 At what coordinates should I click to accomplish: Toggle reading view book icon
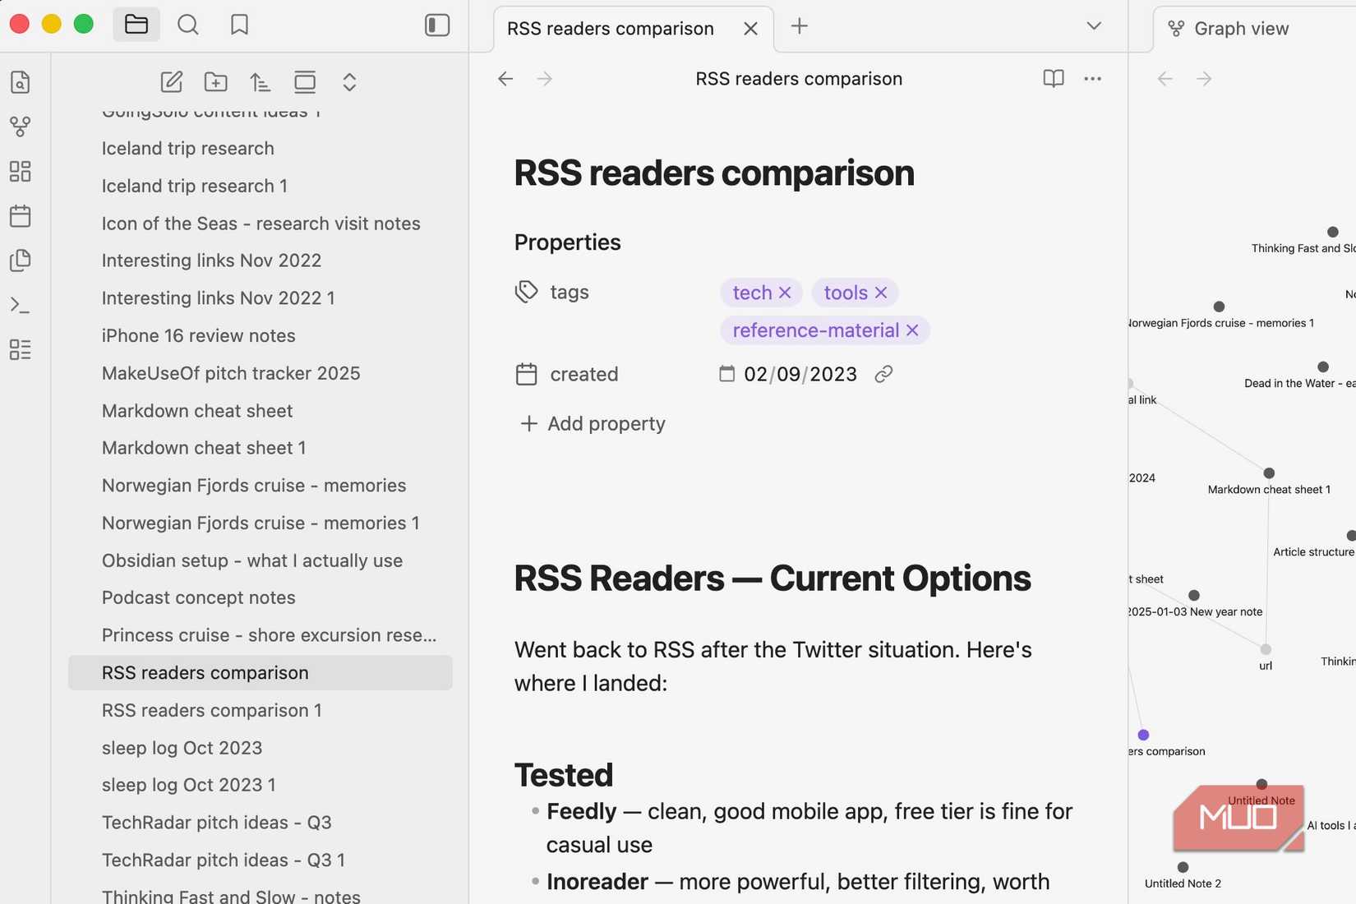click(x=1054, y=79)
